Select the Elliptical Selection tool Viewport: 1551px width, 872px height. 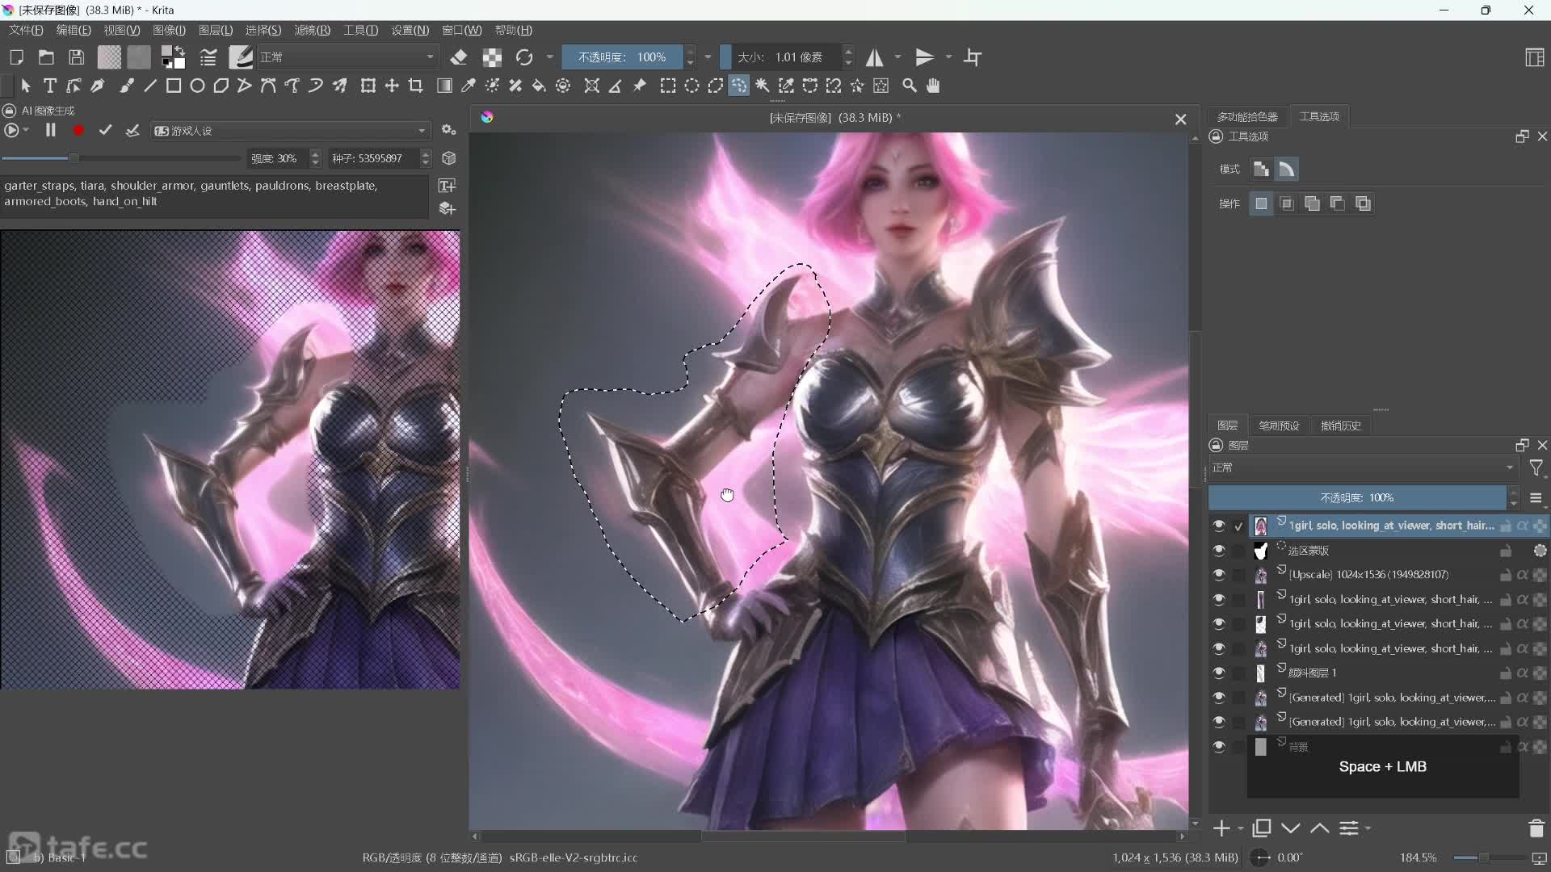click(692, 86)
